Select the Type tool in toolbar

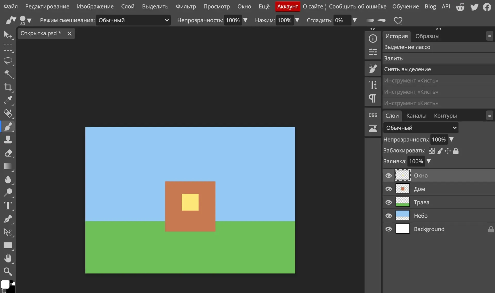tap(8, 206)
